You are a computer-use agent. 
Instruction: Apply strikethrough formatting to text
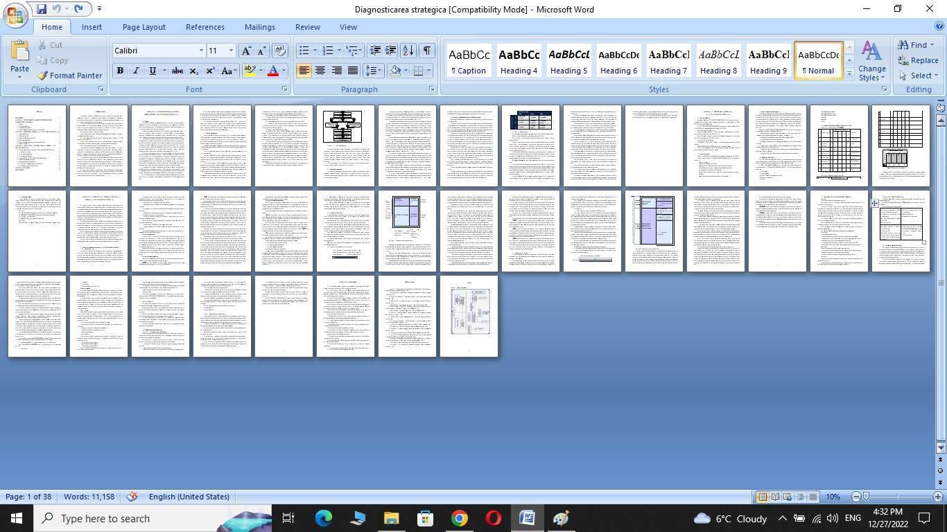pyautogui.click(x=177, y=71)
